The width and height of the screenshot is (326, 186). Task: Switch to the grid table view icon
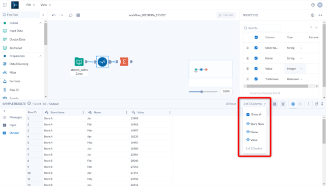click(293, 104)
